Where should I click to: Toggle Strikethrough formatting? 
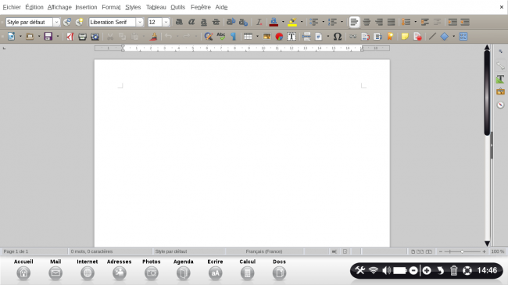[216, 22]
